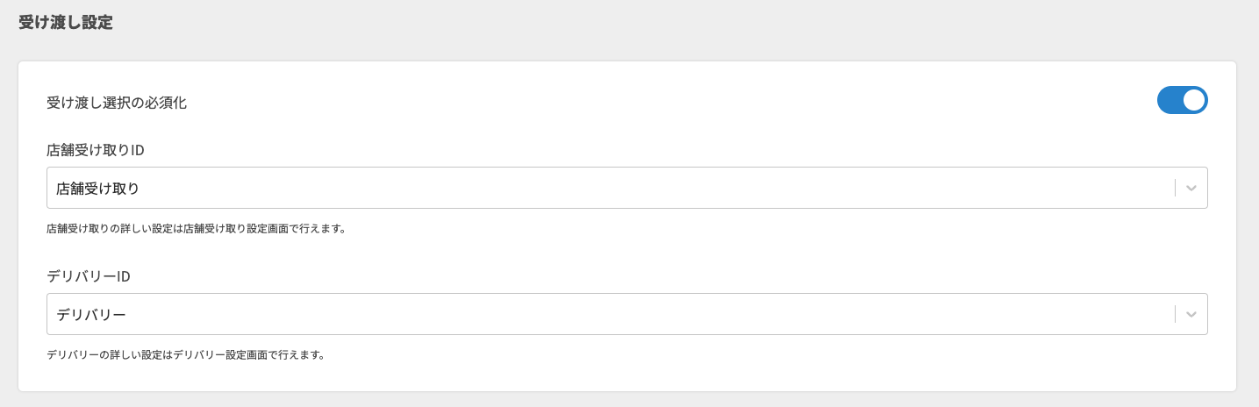Toggle the 受け渡し選択の必須化 switch

tap(1182, 100)
